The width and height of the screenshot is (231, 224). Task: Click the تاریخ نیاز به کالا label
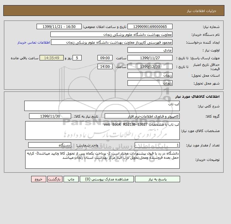tap(86, 116)
